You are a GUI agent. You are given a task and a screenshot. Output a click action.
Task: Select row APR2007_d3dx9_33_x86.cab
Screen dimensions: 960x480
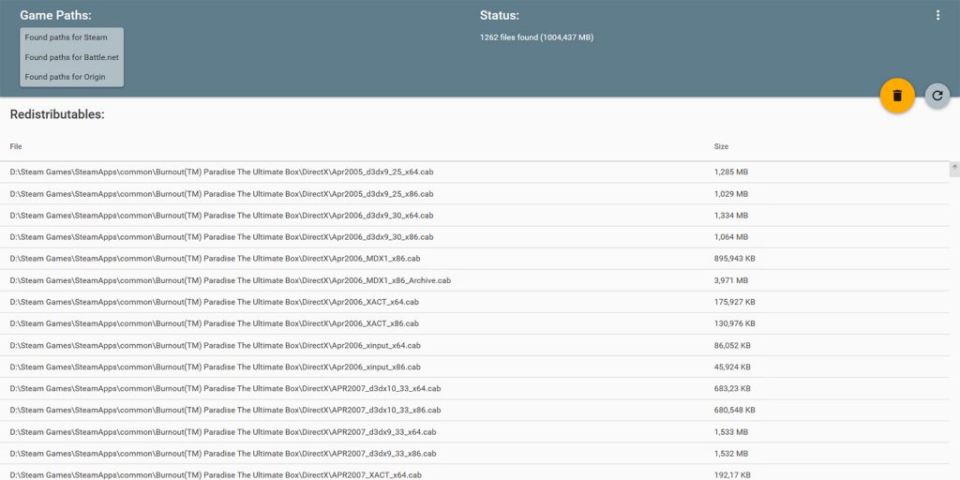click(x=474, y=453)
